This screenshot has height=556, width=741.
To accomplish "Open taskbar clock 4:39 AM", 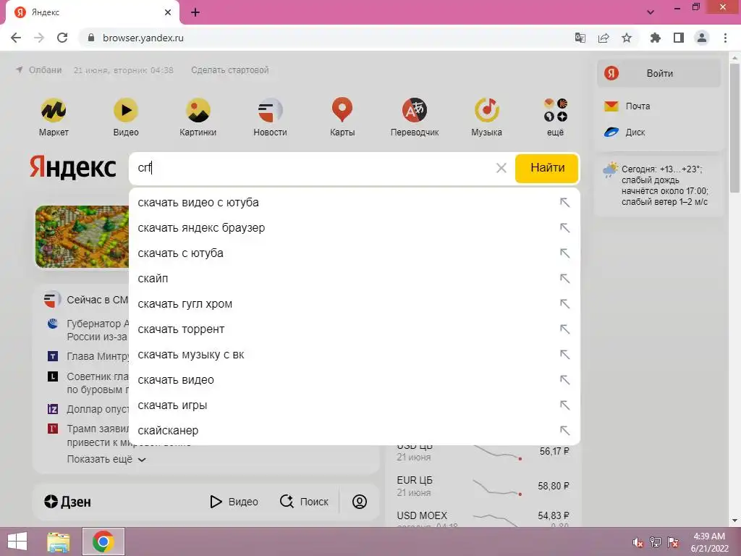I will 709,542.
